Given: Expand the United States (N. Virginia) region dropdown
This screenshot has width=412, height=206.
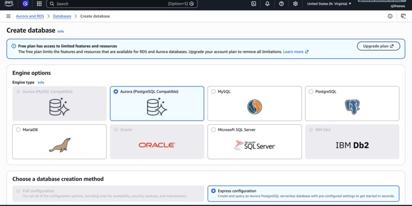Looking at the screenshot, I should click(329, 4).
